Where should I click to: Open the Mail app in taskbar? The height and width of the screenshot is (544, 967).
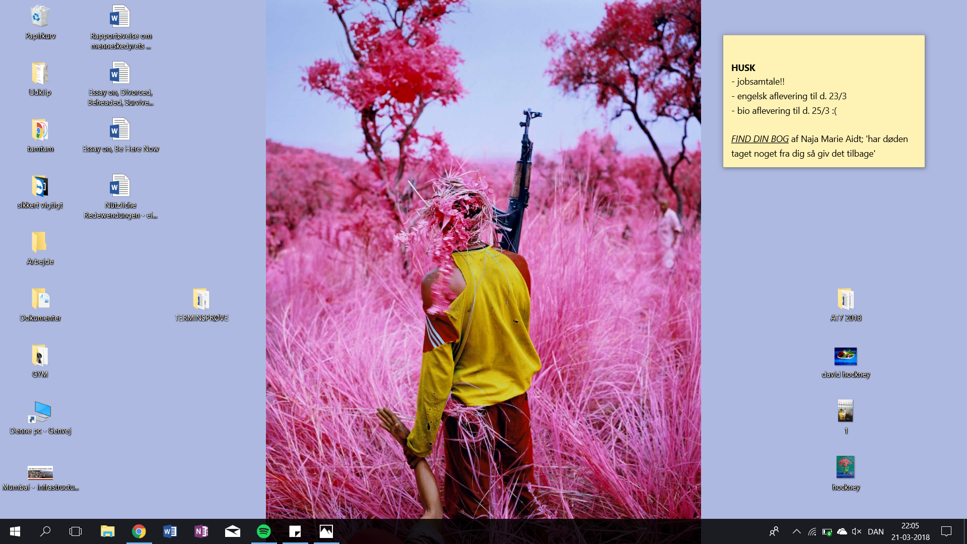pyautogui.click(x=232, y=531)
